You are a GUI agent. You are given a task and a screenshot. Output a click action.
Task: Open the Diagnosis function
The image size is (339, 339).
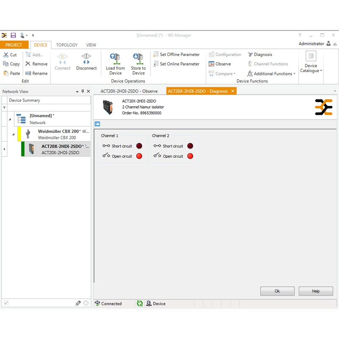(260, 55)
